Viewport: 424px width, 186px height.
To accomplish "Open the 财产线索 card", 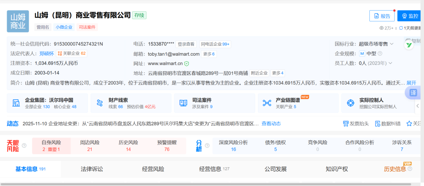I will tap(131, 103).
